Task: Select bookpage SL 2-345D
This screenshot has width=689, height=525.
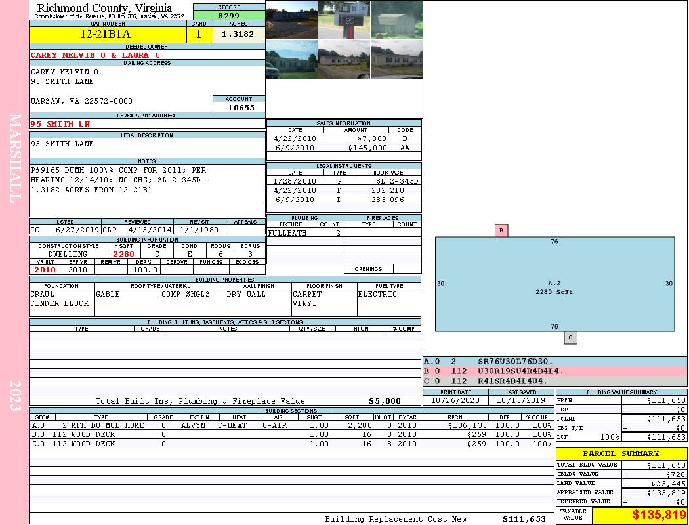Action: (x=397, y=181)
